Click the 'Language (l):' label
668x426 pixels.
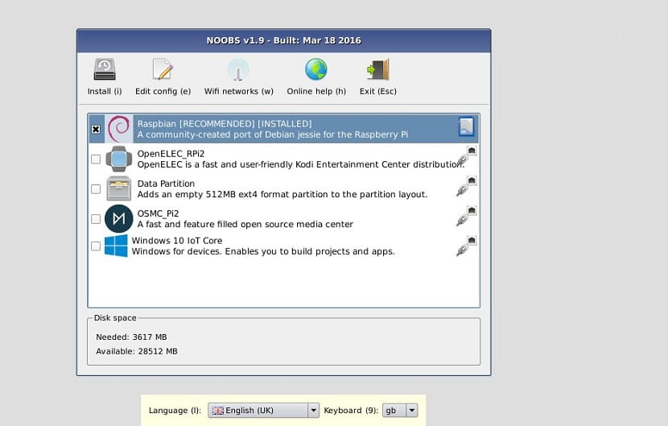175,410
